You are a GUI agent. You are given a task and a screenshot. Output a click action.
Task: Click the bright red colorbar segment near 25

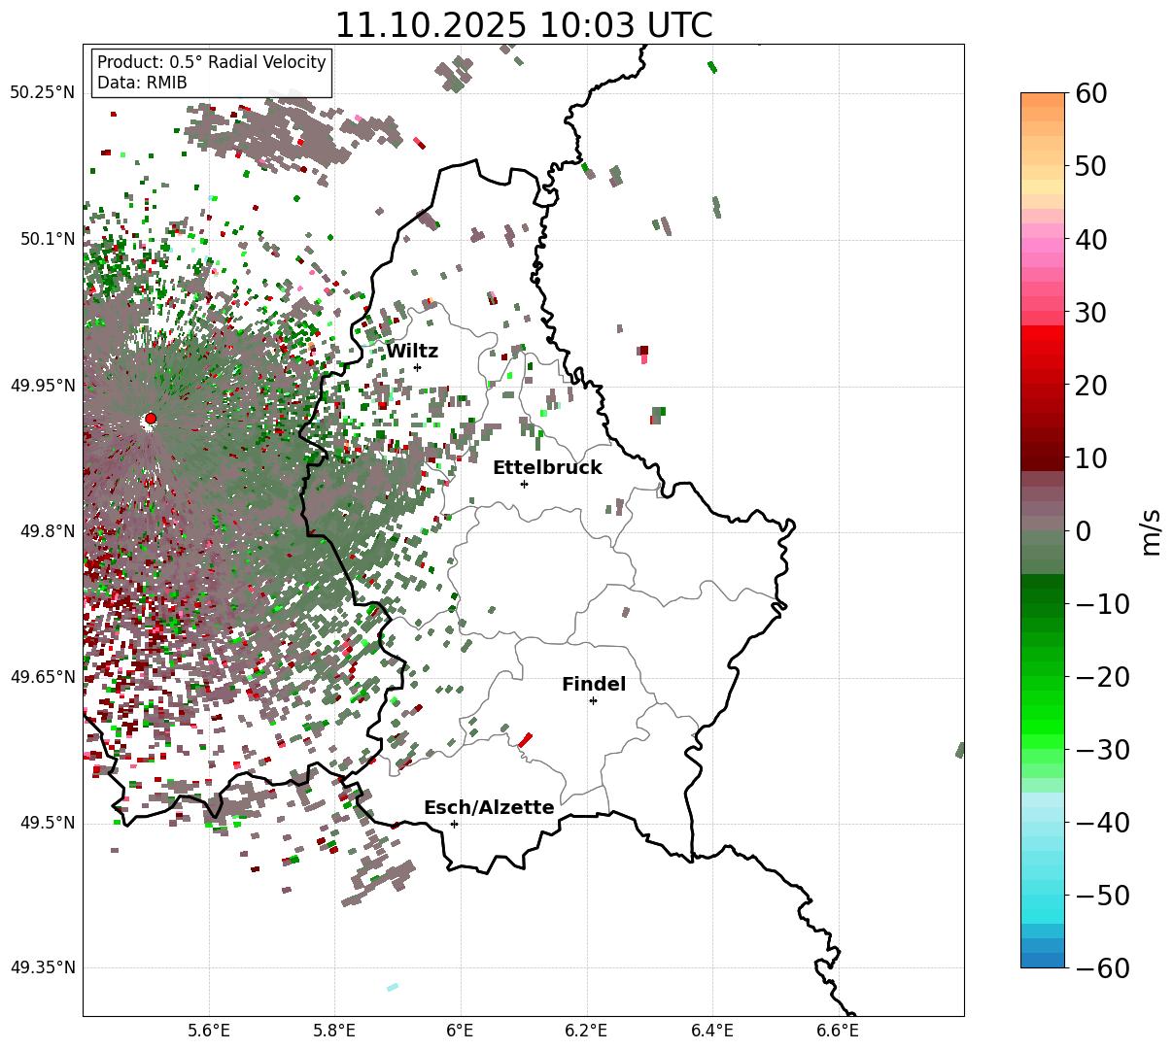pos(1043,348)
